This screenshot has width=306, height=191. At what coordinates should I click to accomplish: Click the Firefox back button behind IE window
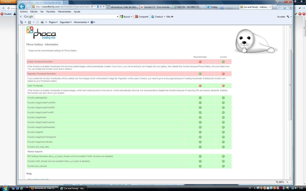(x=4, y=8)
